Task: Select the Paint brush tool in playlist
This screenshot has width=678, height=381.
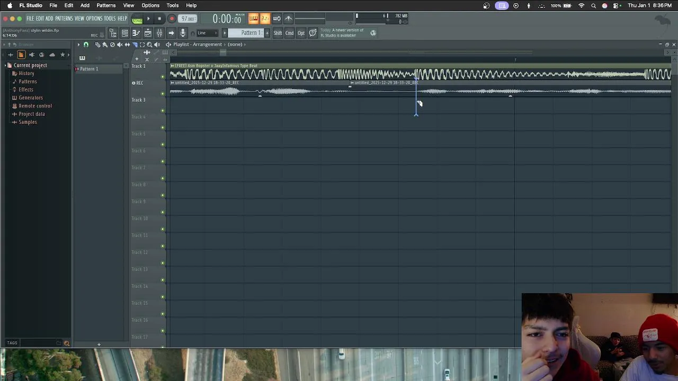Action: coord(105,44)
